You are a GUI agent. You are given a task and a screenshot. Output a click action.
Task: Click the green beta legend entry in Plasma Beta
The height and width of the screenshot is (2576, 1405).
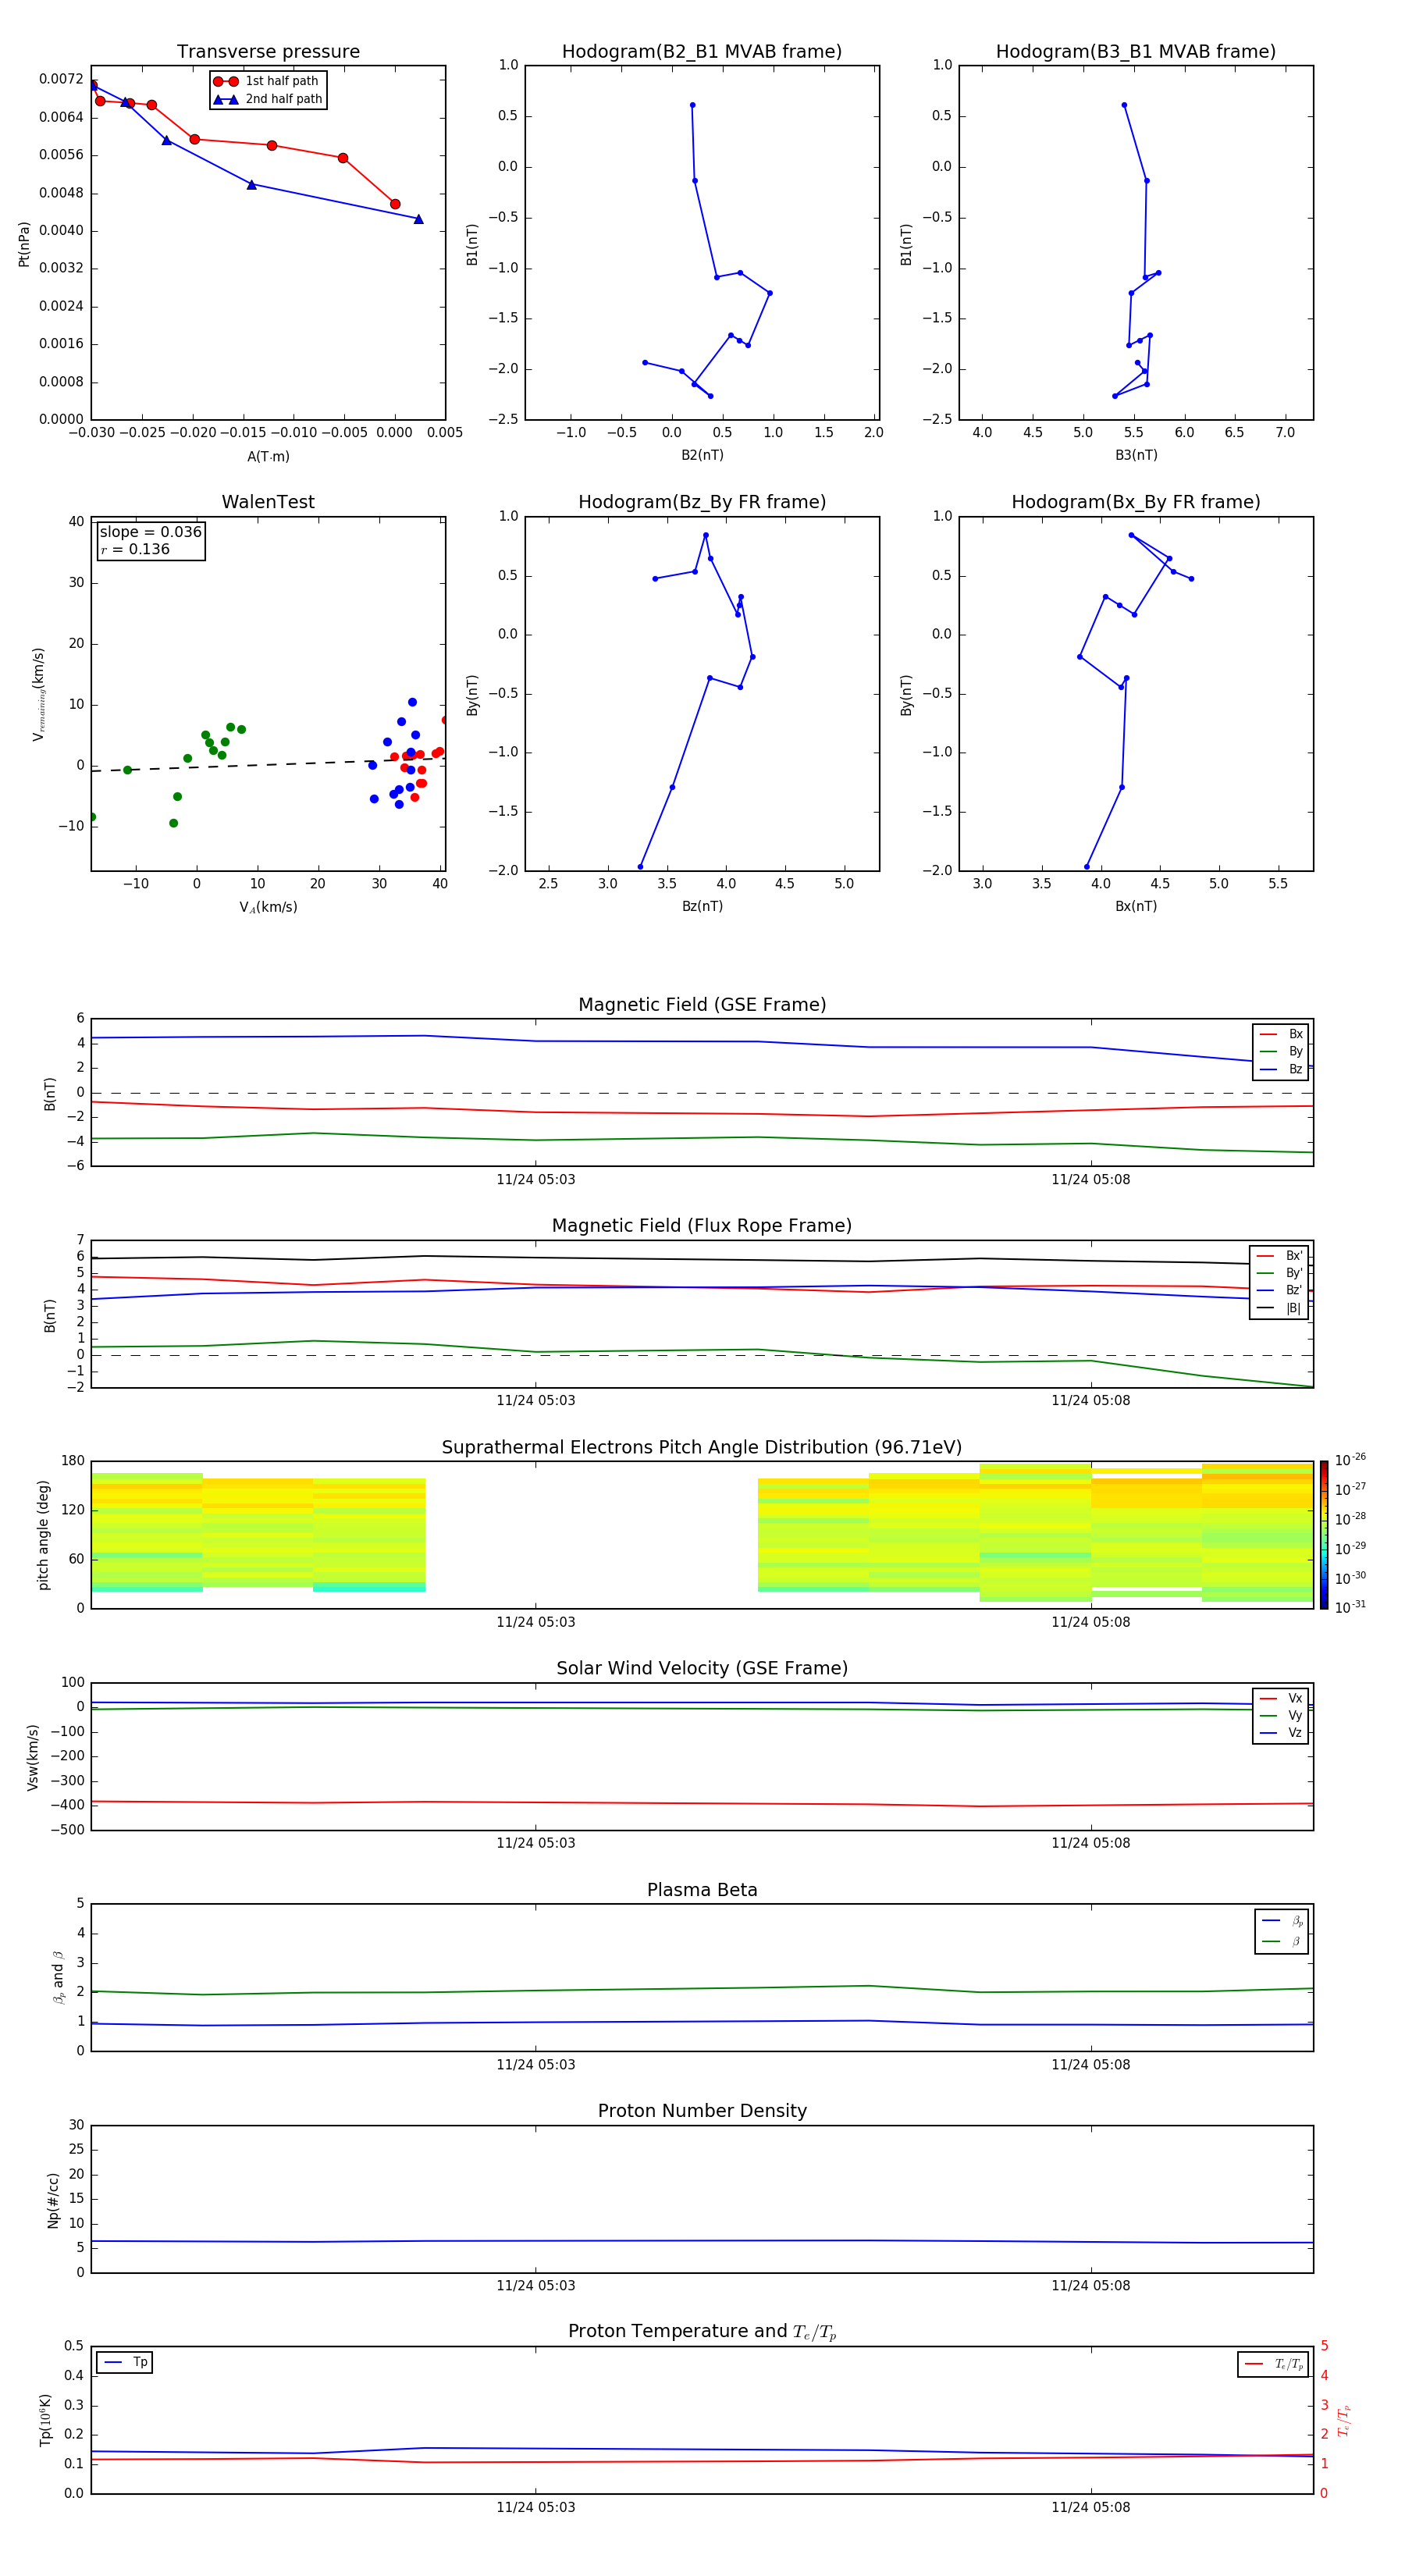[x=1281, y=1941]
